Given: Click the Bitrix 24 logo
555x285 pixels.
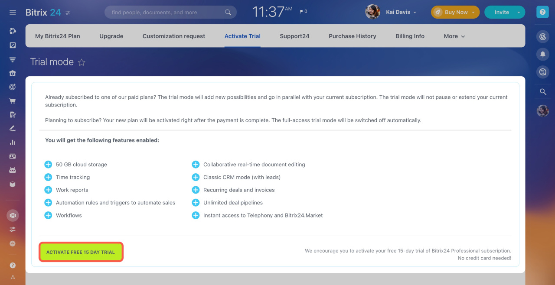Looking at the screenshot, I should coord(43,13).
